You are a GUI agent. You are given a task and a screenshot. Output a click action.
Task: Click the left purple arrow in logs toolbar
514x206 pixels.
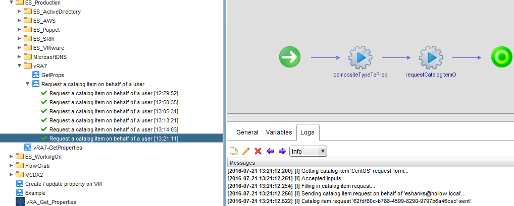click(270, 151)
